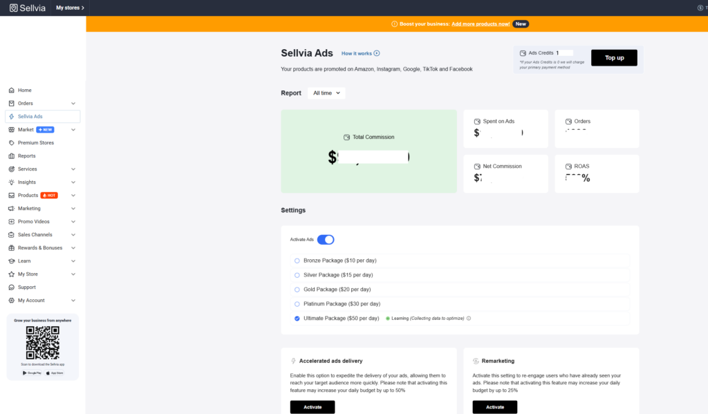Click the Insights lightbulb icon
This screenshot has height=414, width=708.
(x=11, y=182)
